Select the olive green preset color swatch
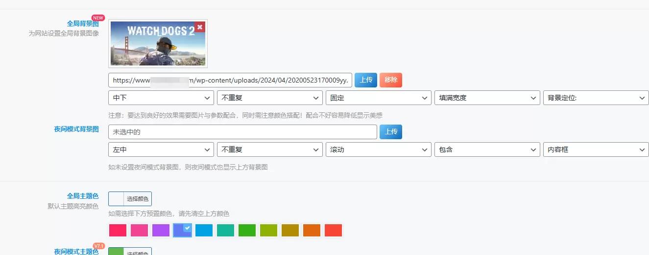 pos(269,230)
